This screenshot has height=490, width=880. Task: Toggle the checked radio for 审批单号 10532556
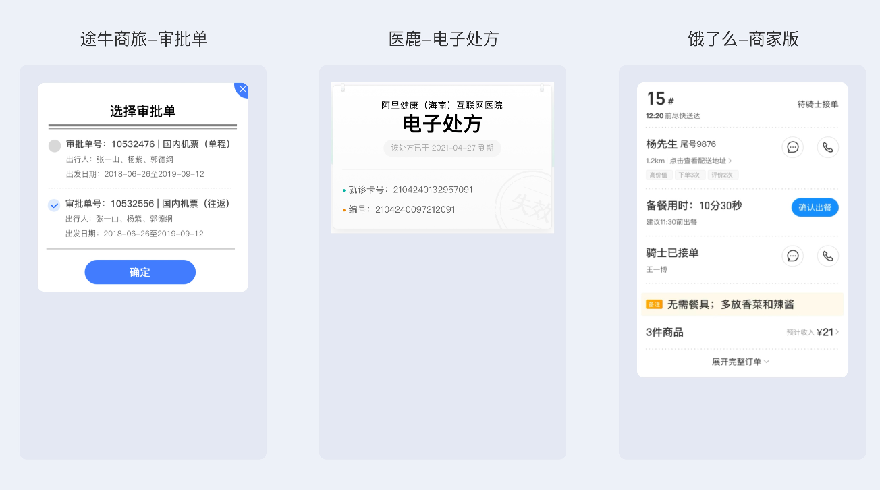55,205
